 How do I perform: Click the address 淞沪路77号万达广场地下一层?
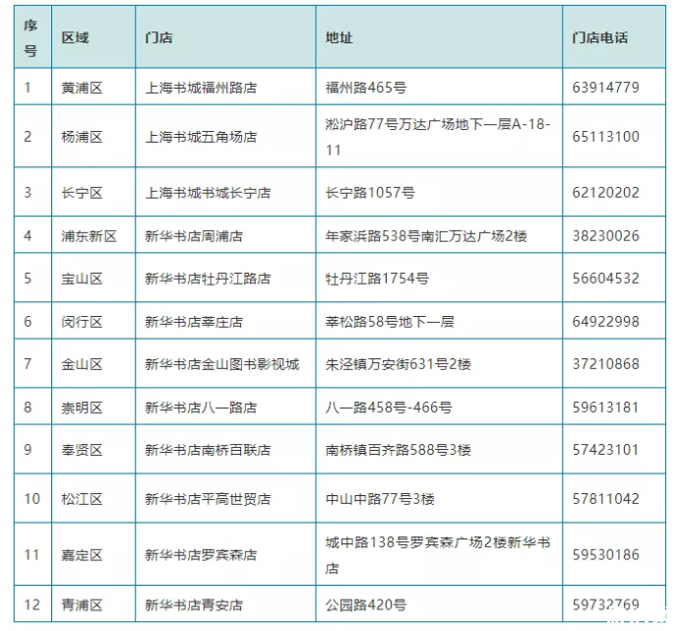pos(438,137)
